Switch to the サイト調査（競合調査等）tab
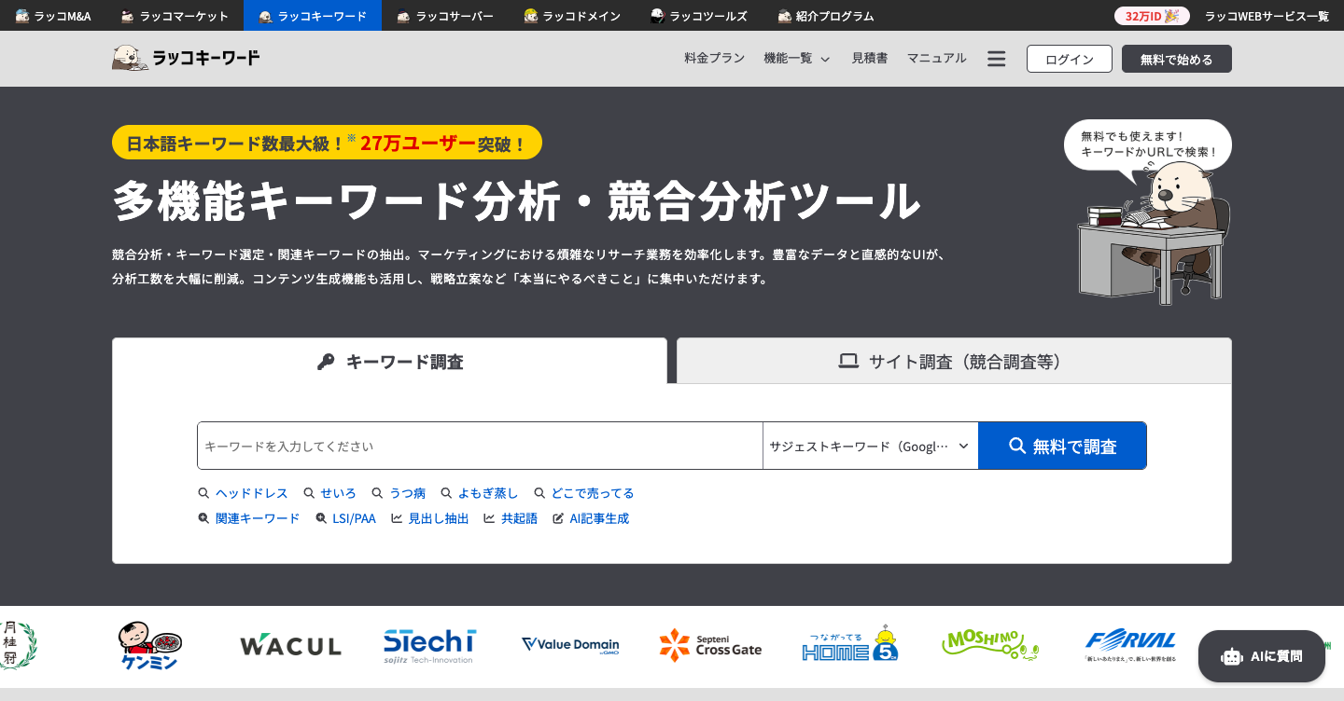 pos(952,361)
